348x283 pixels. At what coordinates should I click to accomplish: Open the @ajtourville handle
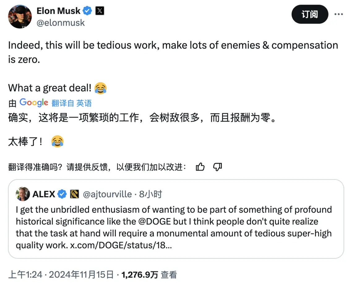pos(107,194)
